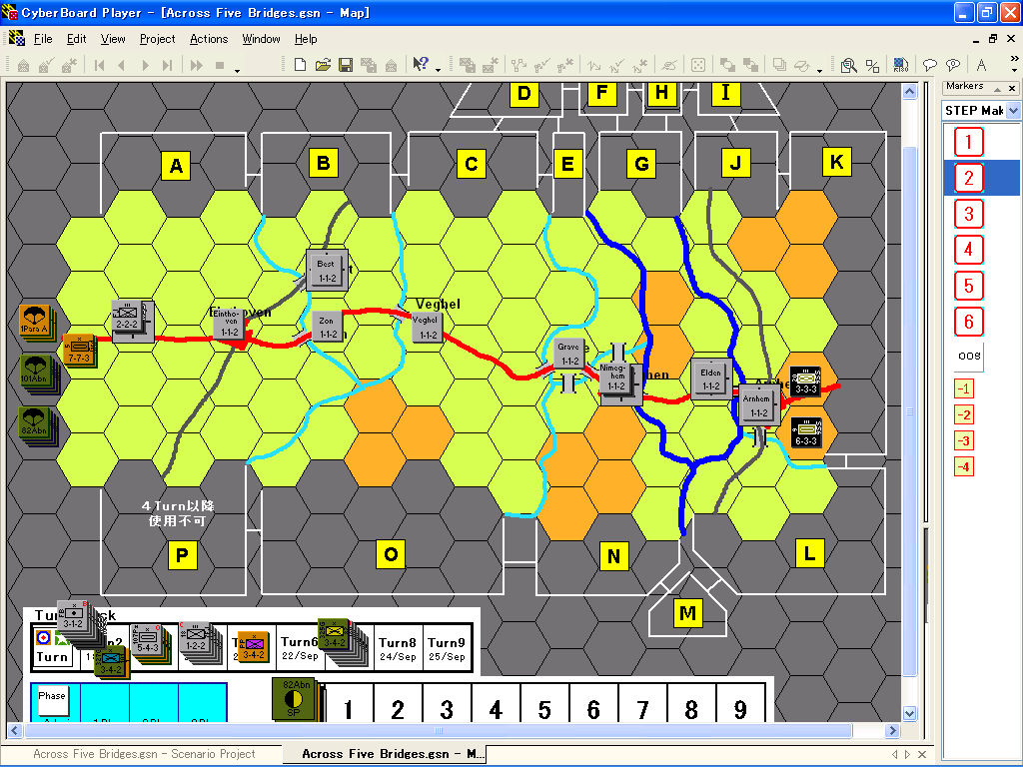Image resolution: width=1023 pixels, height=767 pixels.
Task: Select the OOS marker
Action: pyautogui.click(x=969, y=357)
